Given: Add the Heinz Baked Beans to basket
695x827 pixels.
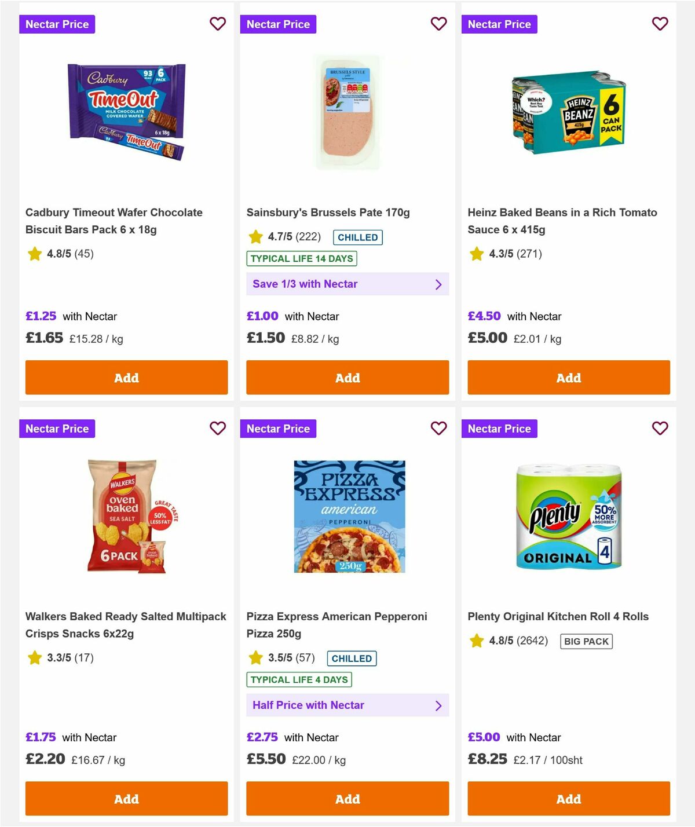Looking at the screenshot, I should pyautogui.click(x=568, y=378).
